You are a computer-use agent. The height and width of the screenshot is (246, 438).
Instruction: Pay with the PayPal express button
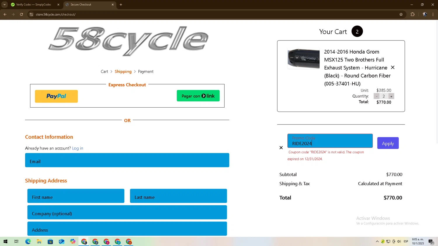56,96
